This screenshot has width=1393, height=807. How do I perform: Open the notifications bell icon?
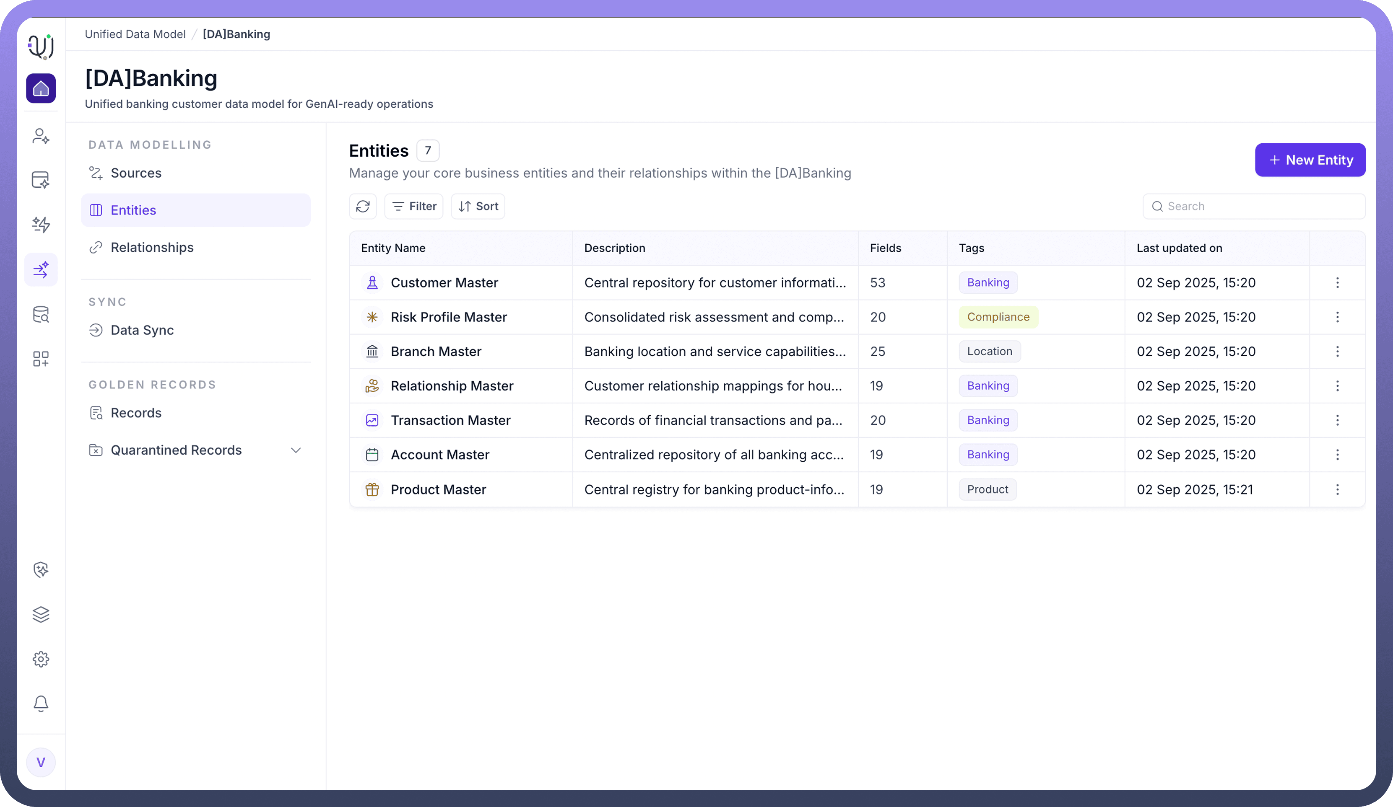click(x=41, y=703)
